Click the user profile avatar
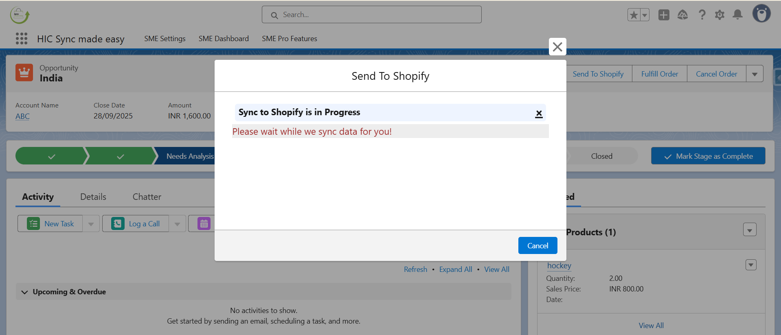 [x=761, y=14]
